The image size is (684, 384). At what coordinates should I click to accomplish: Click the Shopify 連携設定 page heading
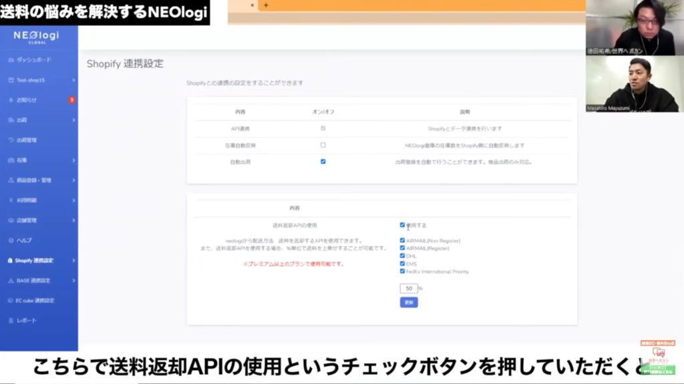125,63
